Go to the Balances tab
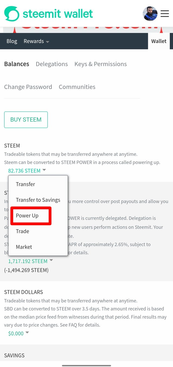The width and height of the screenshot is (173, 367). point(17,64)
